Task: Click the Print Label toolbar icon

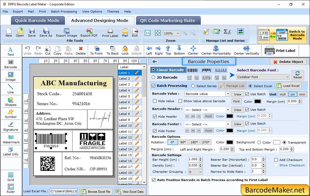Action: coord(110,33)
